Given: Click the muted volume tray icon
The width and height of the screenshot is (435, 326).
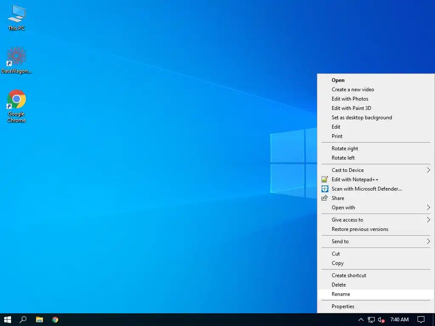Looking at the screenshot, I should (381, 320).
